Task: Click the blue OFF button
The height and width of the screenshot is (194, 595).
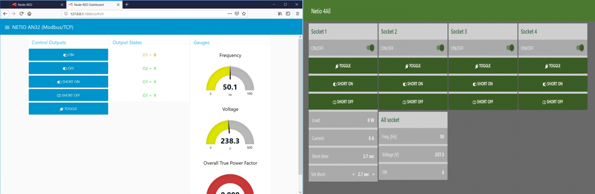Action: [x=68, y=68]
